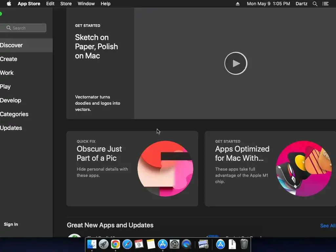336x252 pixels.
Task: Click the eject icon in the menu bar
Action: pyautogui.click(x=238, y=4)
